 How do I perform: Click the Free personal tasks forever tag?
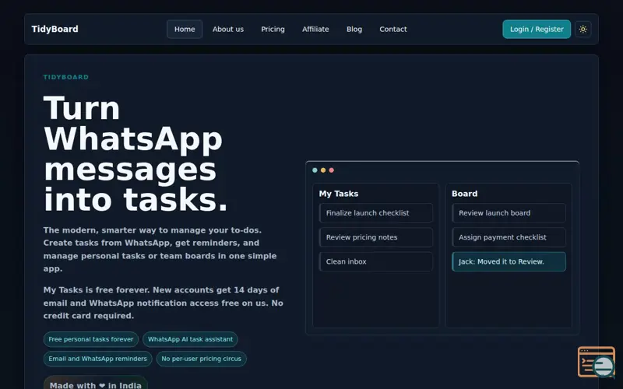[x=91, y=339]
